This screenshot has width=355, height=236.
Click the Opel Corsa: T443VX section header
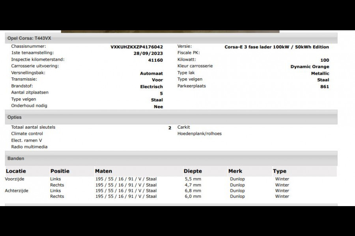tap(29, 38)
